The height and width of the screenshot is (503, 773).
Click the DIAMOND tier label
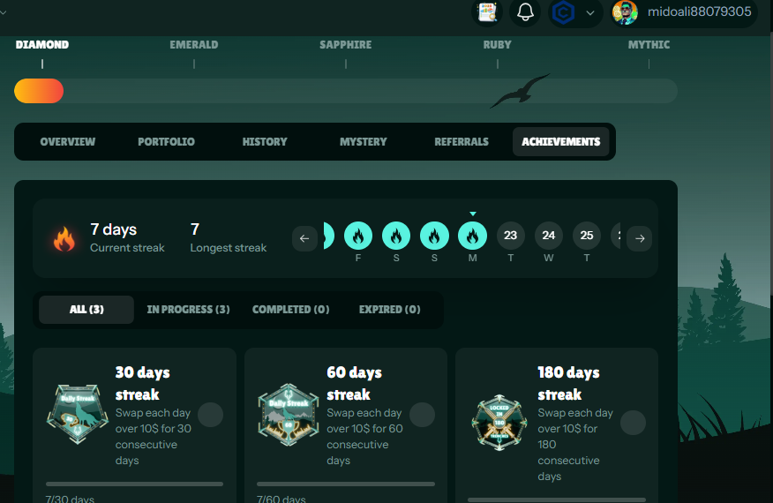coord(41,45)
